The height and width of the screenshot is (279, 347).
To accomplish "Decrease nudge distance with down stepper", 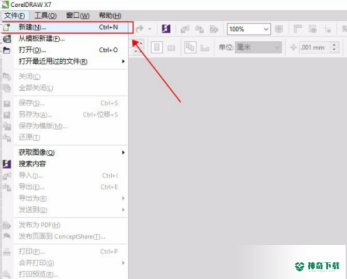I will (335, 50).
